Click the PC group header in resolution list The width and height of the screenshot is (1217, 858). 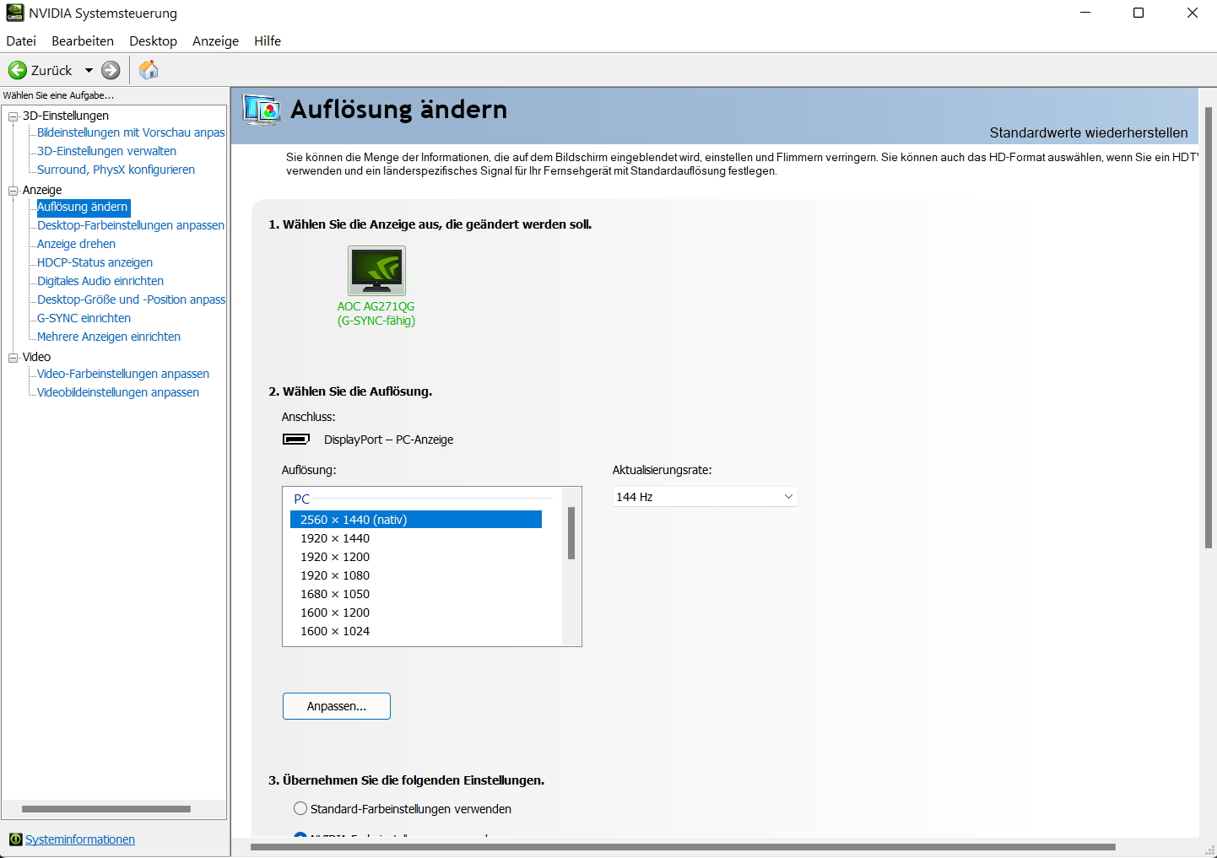tap(301, 499)
